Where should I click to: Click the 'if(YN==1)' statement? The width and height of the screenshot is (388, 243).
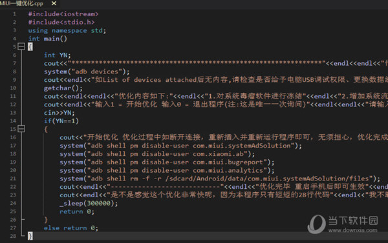(61, 121)
